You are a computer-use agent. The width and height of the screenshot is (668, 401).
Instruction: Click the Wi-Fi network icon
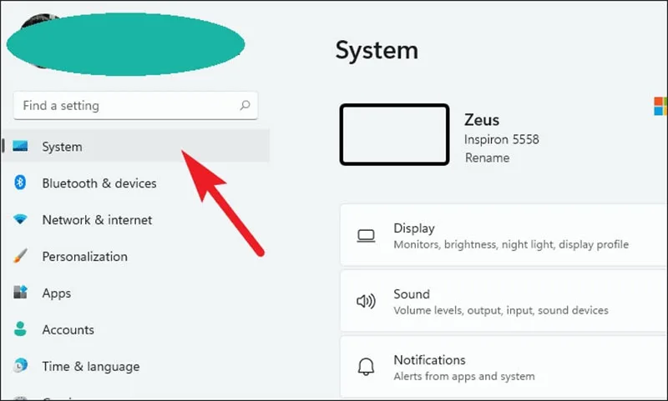point(20,219)
